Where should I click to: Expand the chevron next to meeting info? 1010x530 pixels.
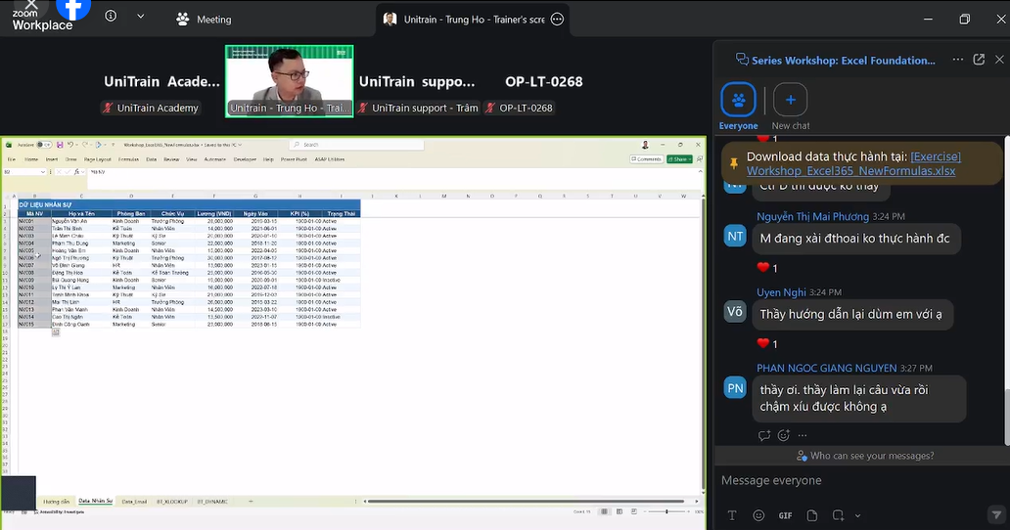[140, 16]
